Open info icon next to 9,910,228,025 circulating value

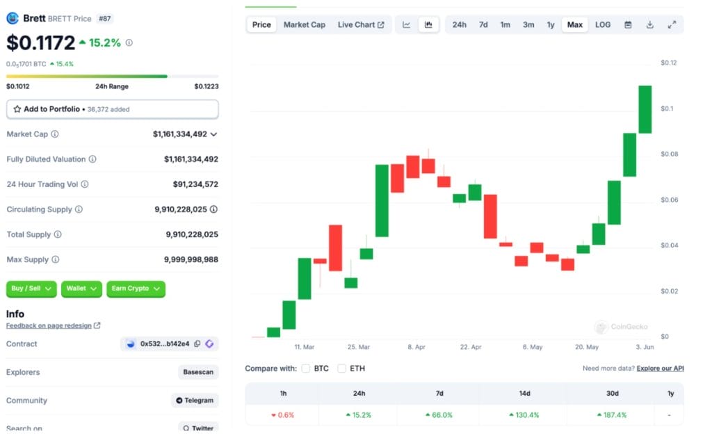(214, 209)
